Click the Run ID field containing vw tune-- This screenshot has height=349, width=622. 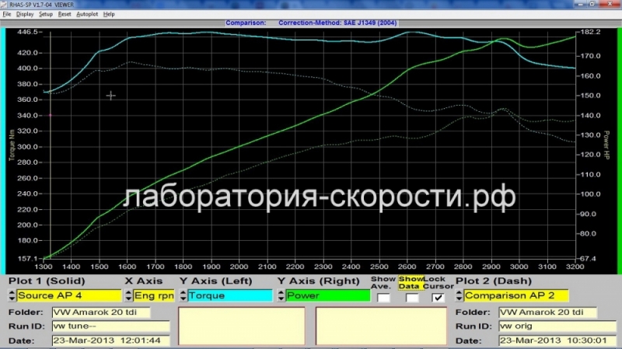point(110,326)
